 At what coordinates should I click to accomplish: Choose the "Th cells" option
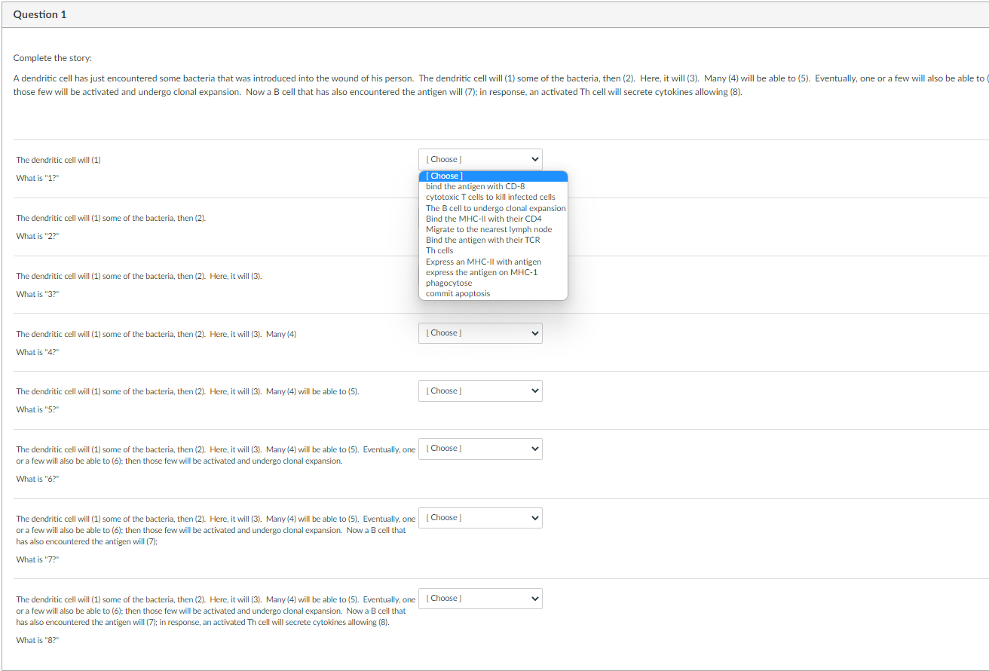click(x=493, y=250)
